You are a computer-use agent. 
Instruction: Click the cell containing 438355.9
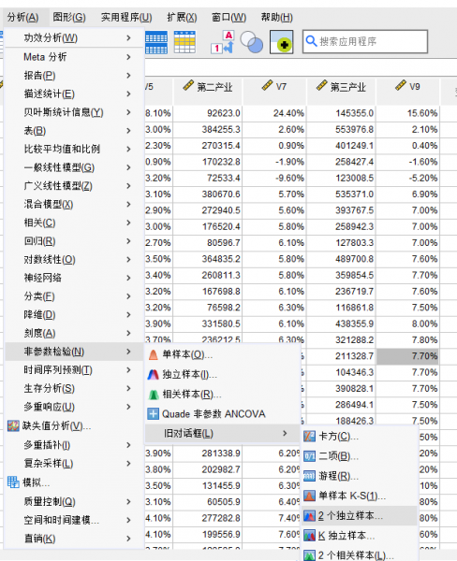[341, 324]
